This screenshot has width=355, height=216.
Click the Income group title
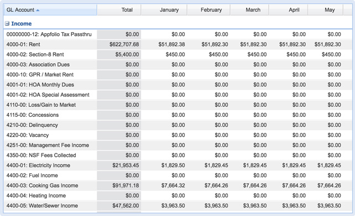[21, 24]
